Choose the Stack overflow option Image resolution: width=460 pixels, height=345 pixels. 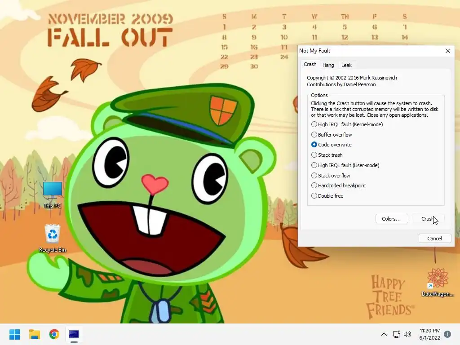click(x=331, y=176)
